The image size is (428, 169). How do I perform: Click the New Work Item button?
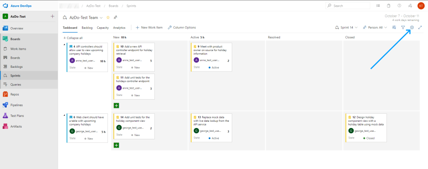tap(149, 28)
